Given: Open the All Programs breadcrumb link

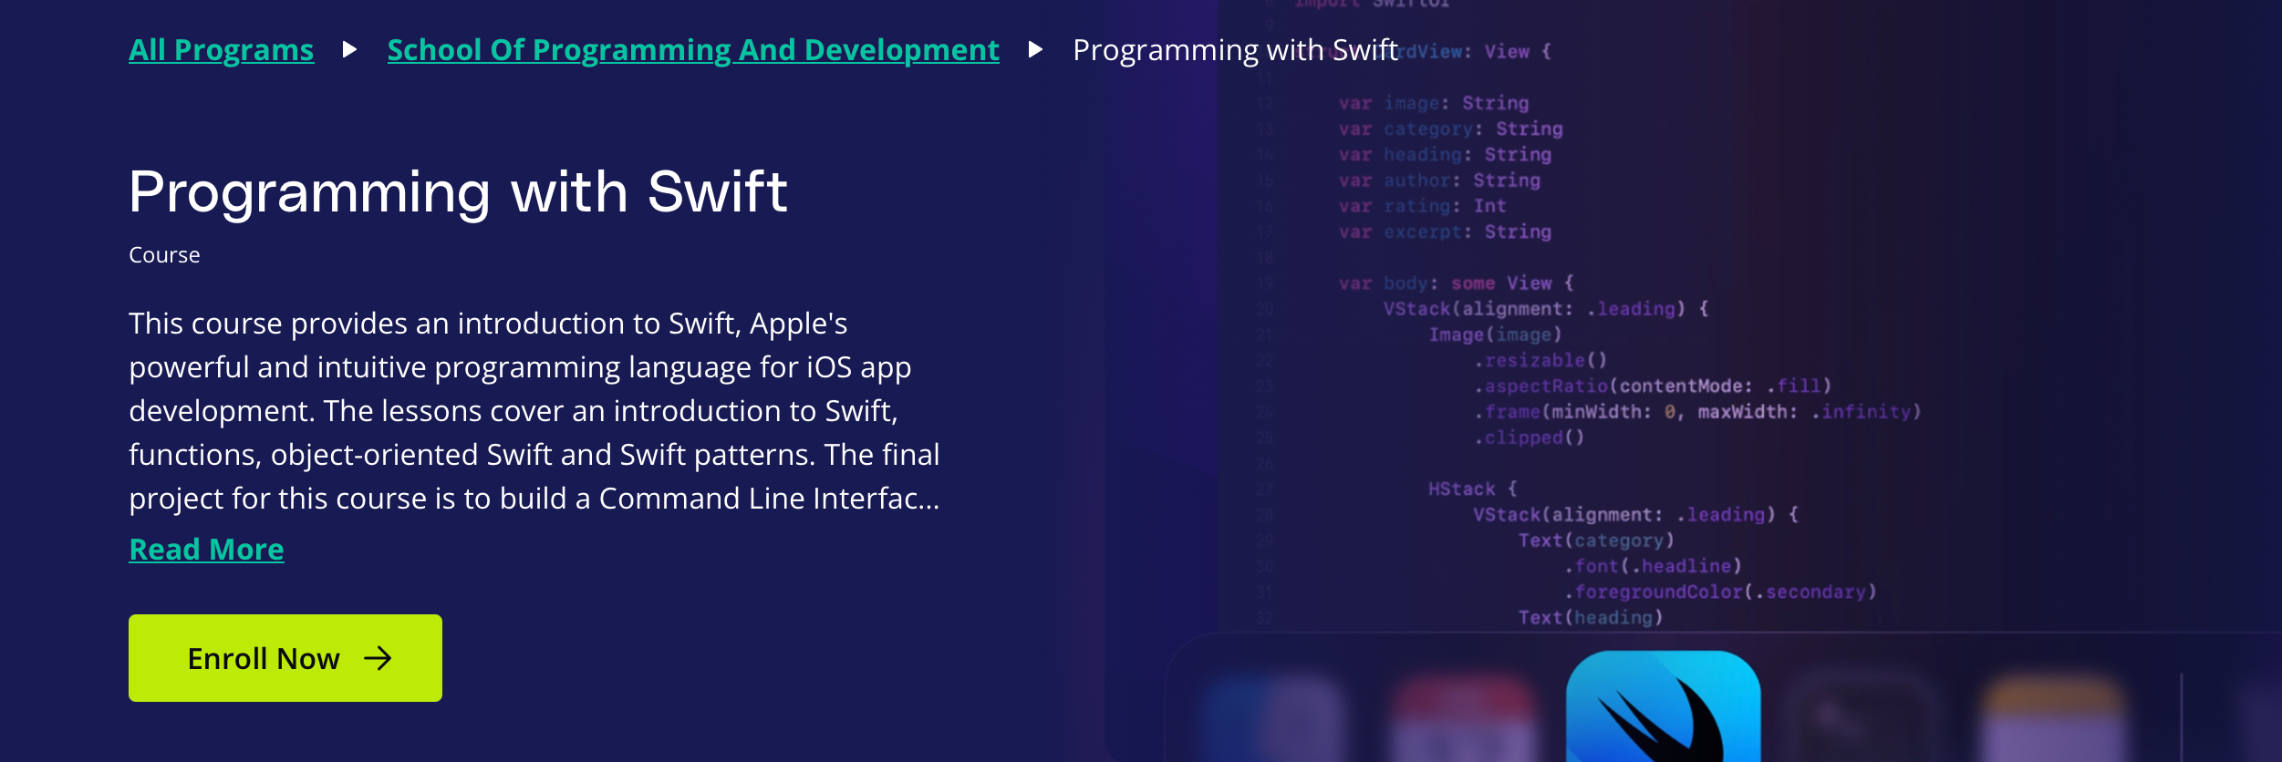Looking at the screenshot, I should 221,50.
